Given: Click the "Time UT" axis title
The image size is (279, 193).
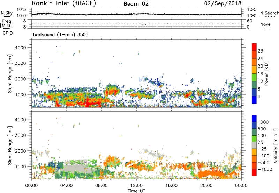Looking at the screenshot, I should tap(136, 191).
